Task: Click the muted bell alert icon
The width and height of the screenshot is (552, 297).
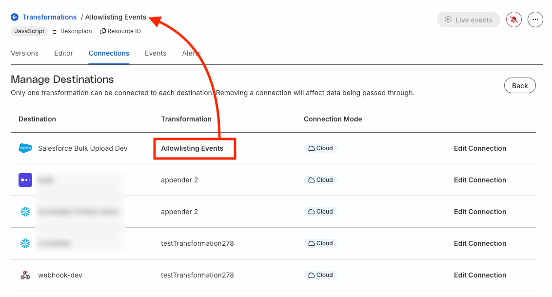Action: pyautogui.click(x=513, y=20)
